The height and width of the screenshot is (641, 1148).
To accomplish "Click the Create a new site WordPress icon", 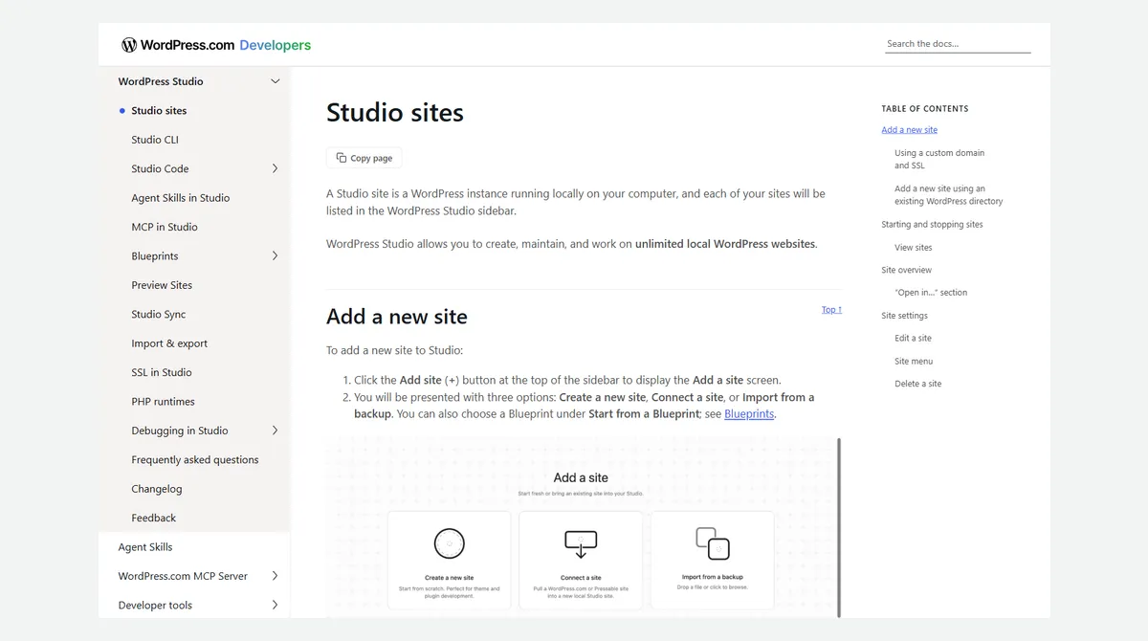I will click(449, 543).
